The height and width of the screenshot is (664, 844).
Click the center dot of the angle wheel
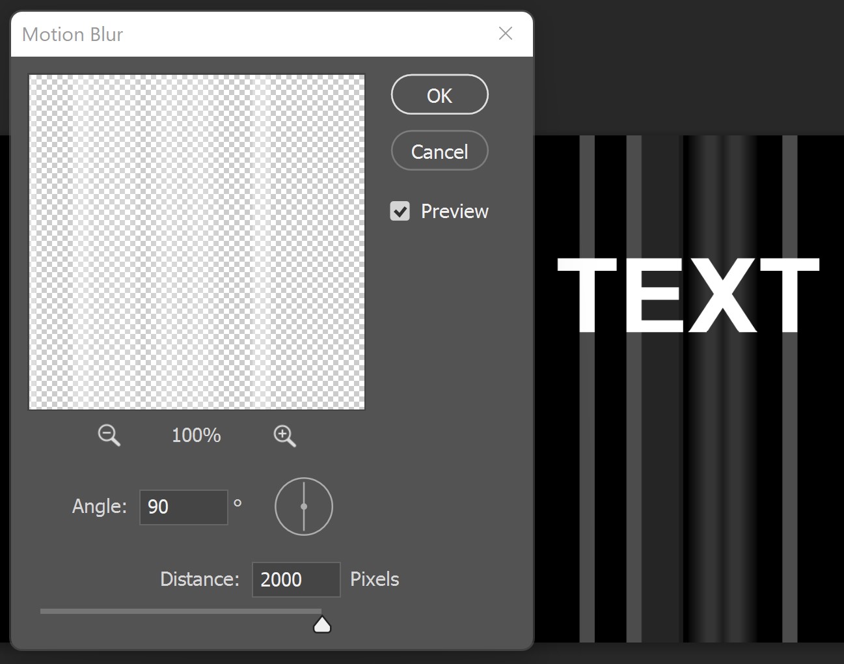pos(303,506)
